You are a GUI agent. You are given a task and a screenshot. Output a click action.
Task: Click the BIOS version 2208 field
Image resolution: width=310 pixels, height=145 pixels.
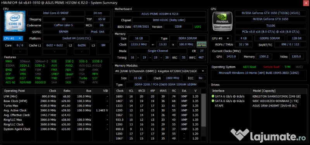pos(178,26)
